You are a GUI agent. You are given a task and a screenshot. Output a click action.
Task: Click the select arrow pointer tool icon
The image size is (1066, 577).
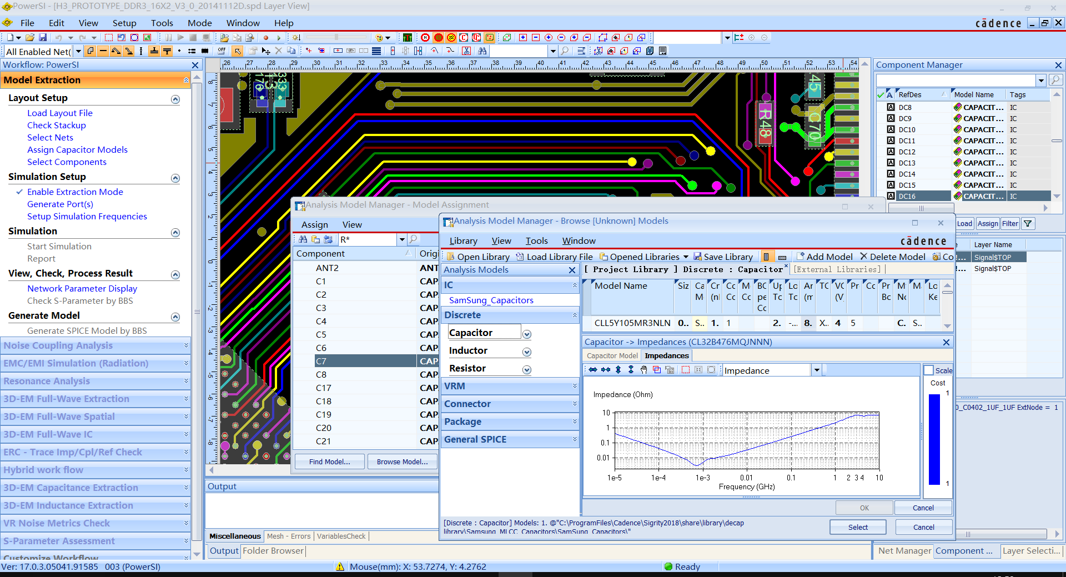tap(238, 51)
